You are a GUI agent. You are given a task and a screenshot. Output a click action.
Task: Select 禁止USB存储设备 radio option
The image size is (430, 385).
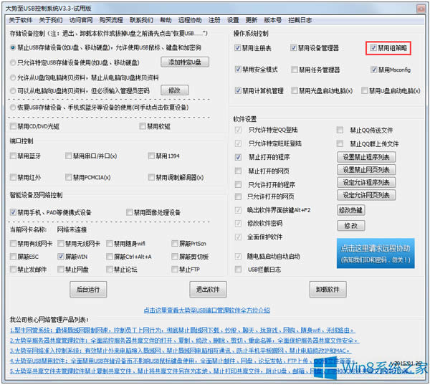tap(13, 47)
